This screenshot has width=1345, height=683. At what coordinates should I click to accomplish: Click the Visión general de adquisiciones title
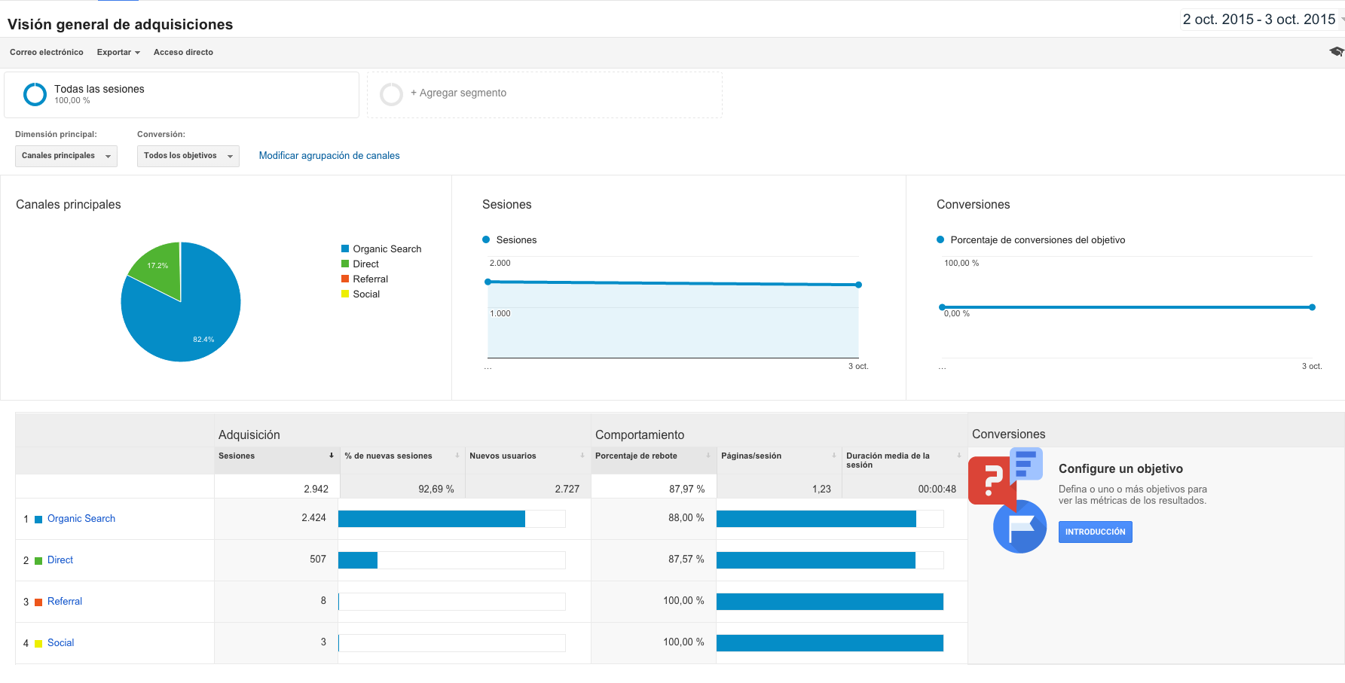pos(121,24)
